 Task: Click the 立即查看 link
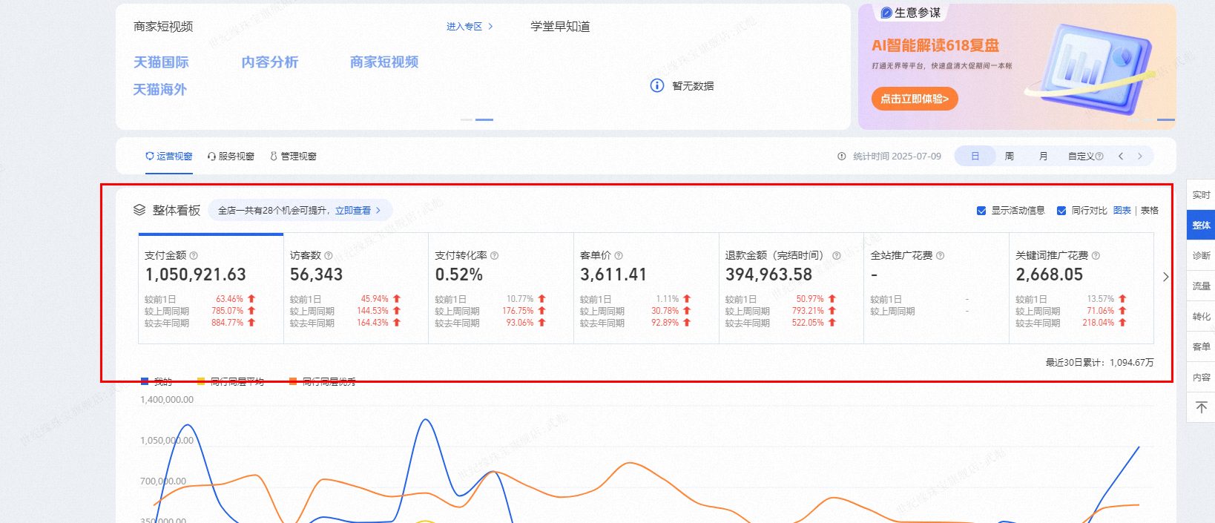tap(353, 211)
